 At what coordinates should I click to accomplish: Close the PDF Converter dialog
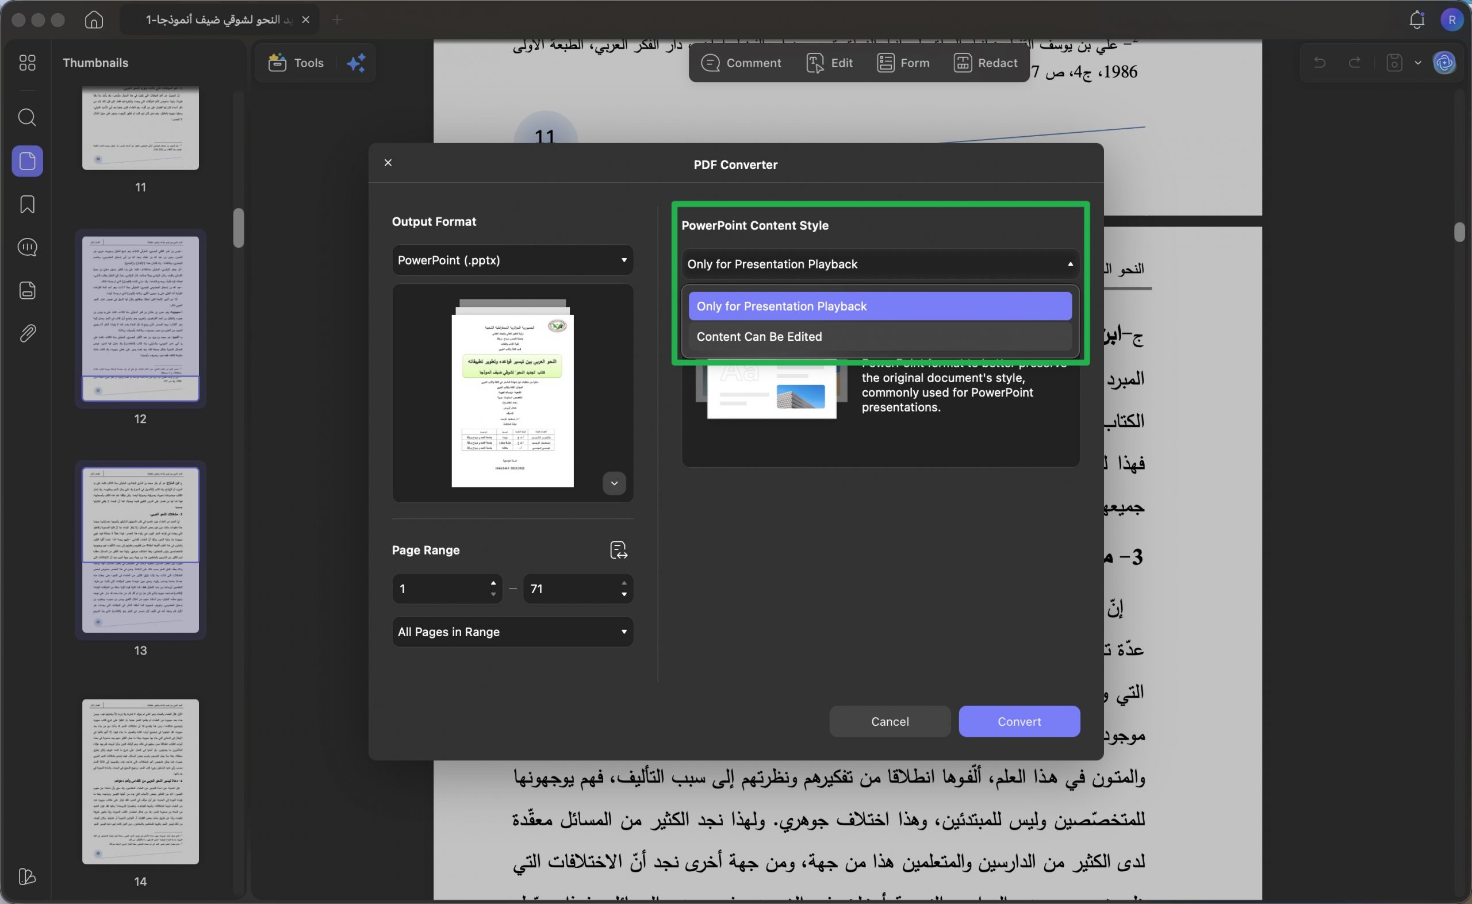pos(388,163)
